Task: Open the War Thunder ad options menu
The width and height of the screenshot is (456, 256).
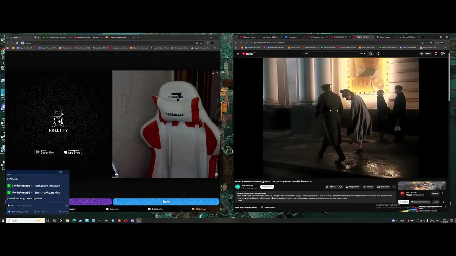Action: (x=443, y=193)
